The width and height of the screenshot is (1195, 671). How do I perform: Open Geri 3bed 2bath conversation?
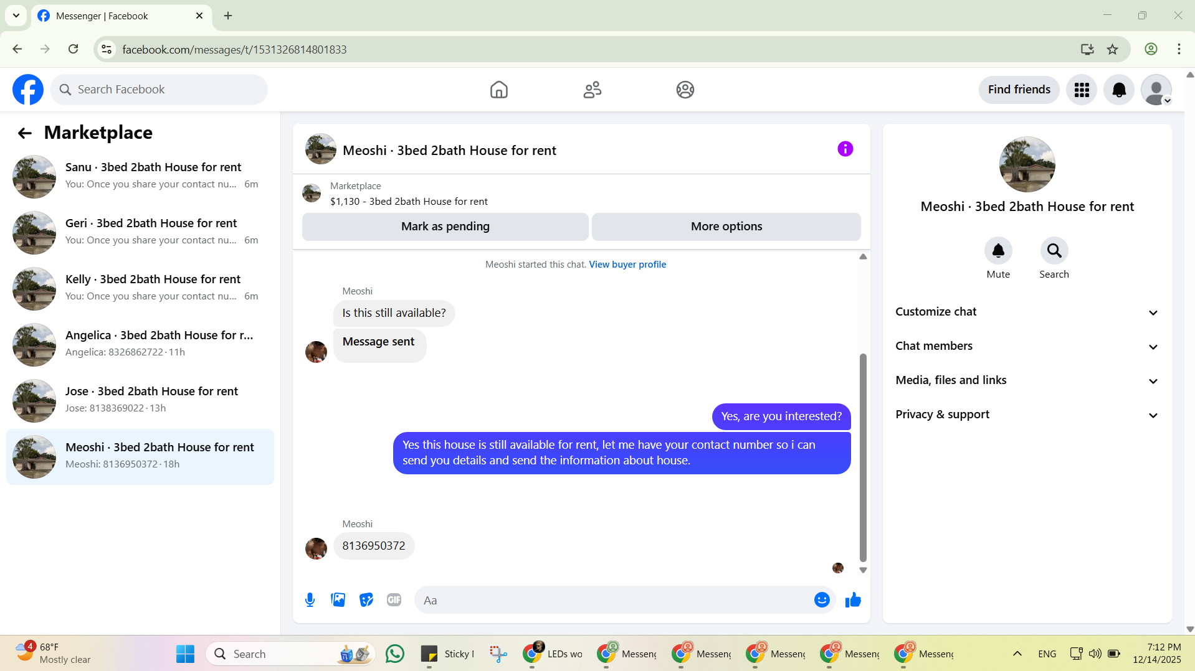(140, 232)
